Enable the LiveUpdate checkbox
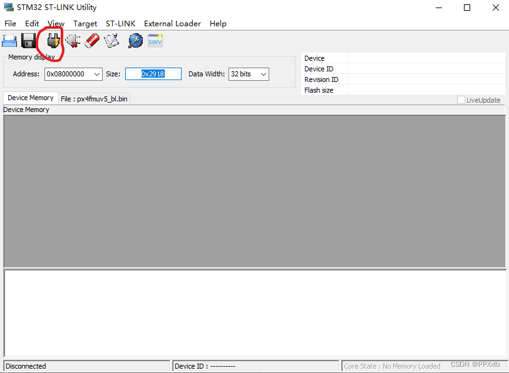 point(461,100)
